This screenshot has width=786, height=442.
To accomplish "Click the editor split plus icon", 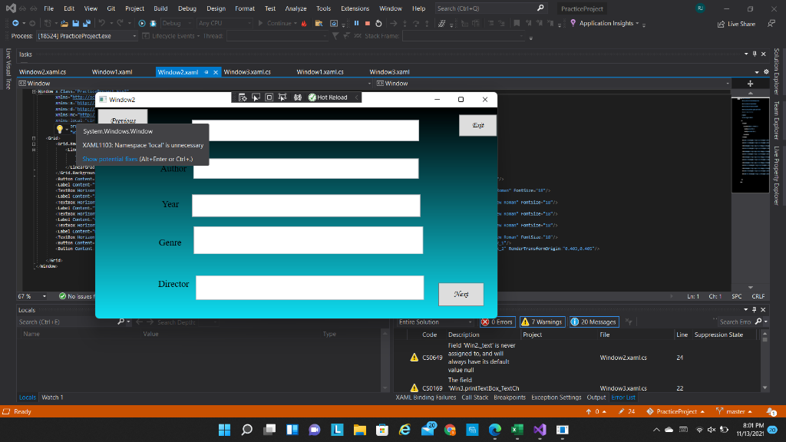I will point(751,84).
